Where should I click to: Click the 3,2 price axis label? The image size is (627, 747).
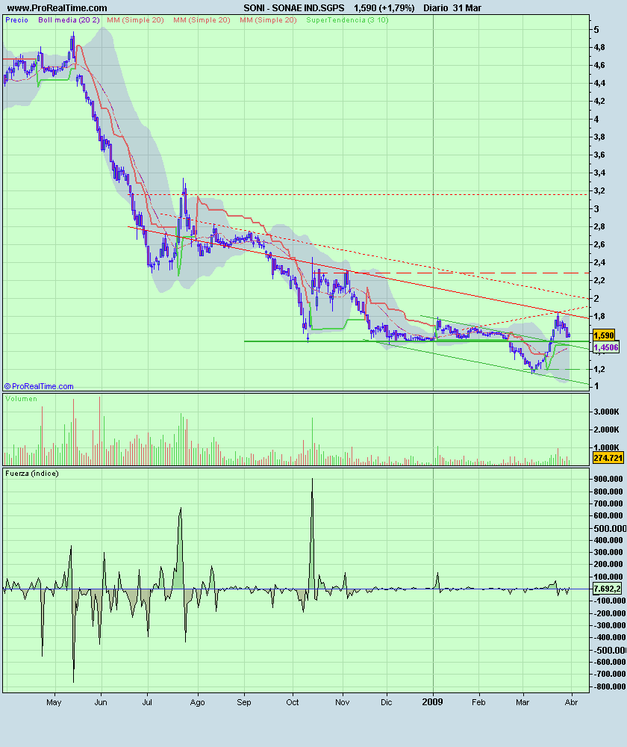click(x=599, y=190)
